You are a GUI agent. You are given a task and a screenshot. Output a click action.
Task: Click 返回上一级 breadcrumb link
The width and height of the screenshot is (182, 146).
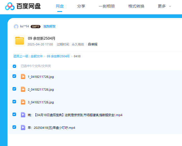(21, 56)
